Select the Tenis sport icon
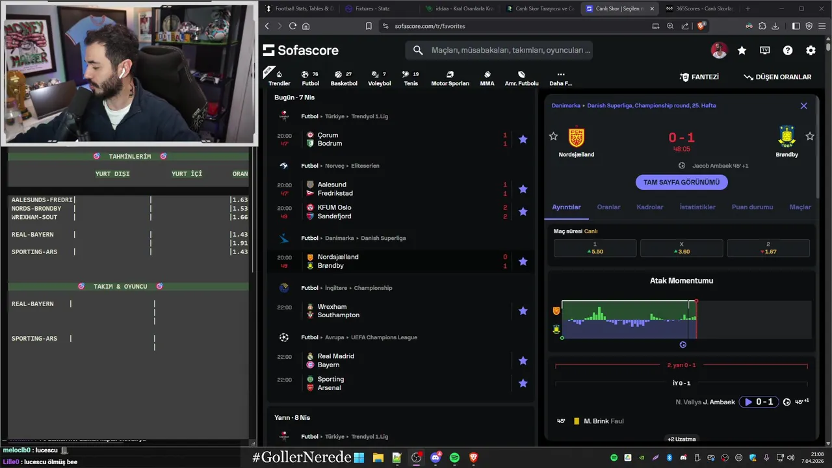Viewport: 832px width, 468px height. pos(411,77)
